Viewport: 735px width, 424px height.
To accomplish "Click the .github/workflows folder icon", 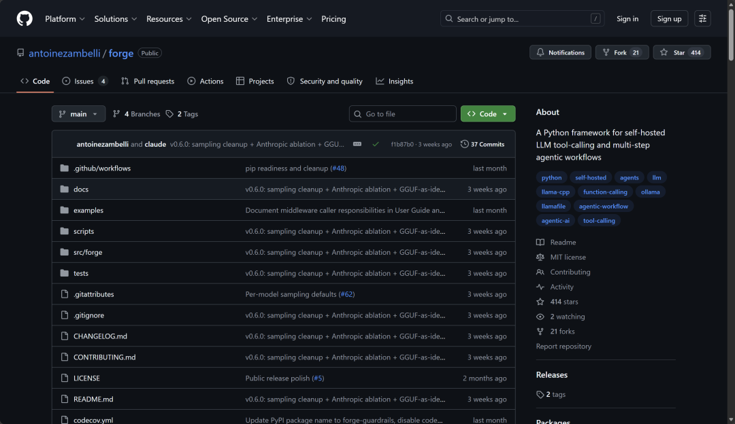I will pyautogui.click(x=64, y=168).
